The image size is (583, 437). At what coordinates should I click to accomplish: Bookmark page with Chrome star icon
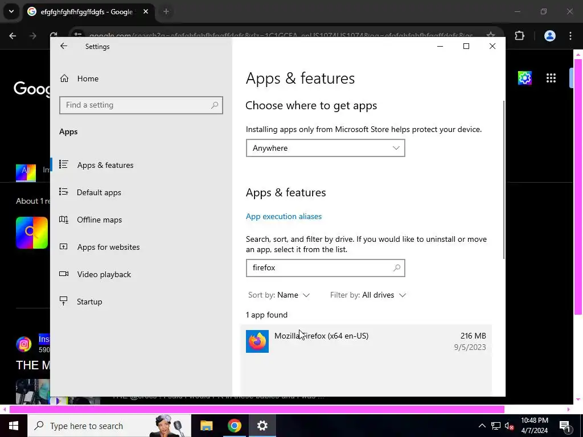coord(491,35)
